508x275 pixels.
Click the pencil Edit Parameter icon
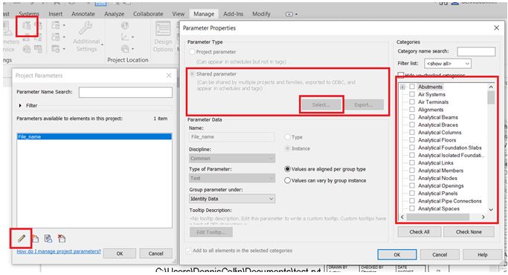(22, 239)
